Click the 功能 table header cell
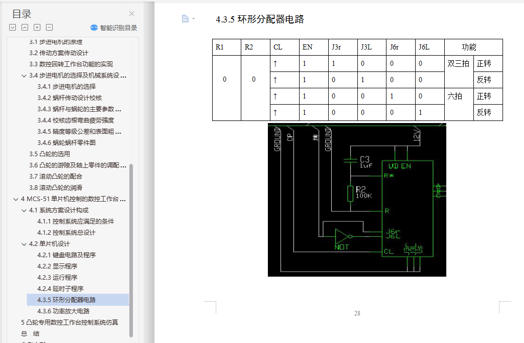 click(473, 47)
